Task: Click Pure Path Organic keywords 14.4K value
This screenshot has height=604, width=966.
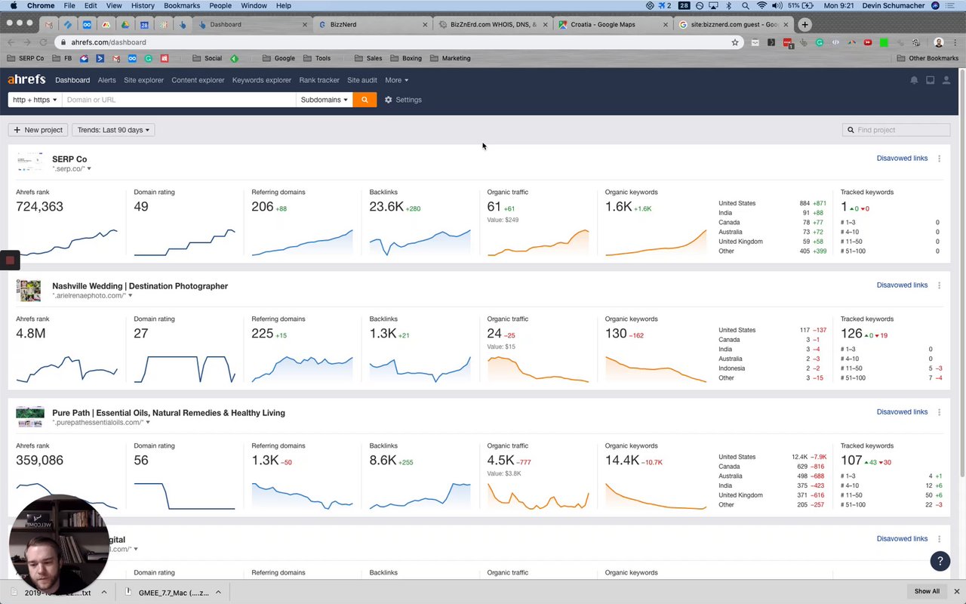Action: 622,461
